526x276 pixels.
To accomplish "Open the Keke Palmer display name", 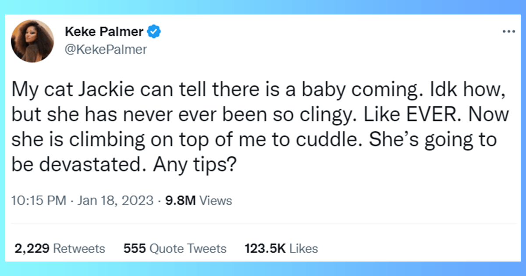I will click(105, 32).
